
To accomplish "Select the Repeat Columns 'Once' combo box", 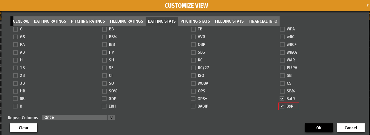I will pyautogui.click(x=75, y=118).
